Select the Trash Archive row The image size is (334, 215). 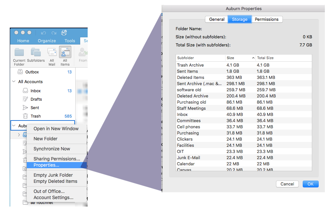pyautogui.click(x=244, y=65)
